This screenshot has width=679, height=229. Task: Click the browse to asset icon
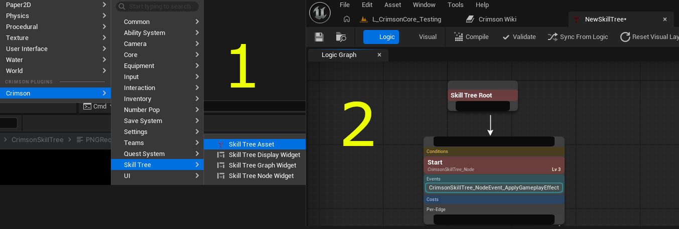coord(341,37)
